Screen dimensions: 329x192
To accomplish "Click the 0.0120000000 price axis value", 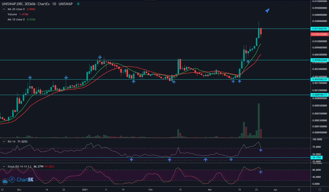I will tap(320, 41).
